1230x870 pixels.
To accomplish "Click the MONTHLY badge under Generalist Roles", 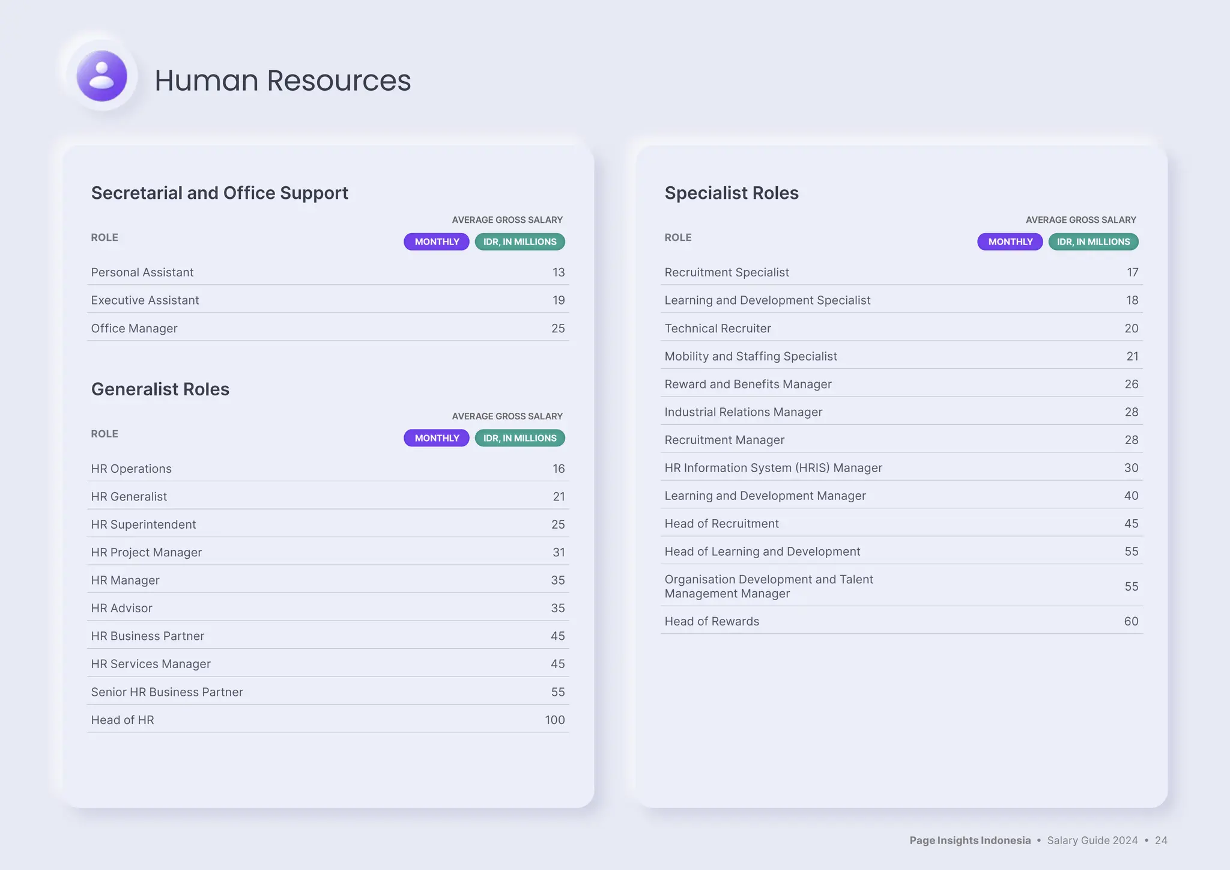I will pos(437,438).
